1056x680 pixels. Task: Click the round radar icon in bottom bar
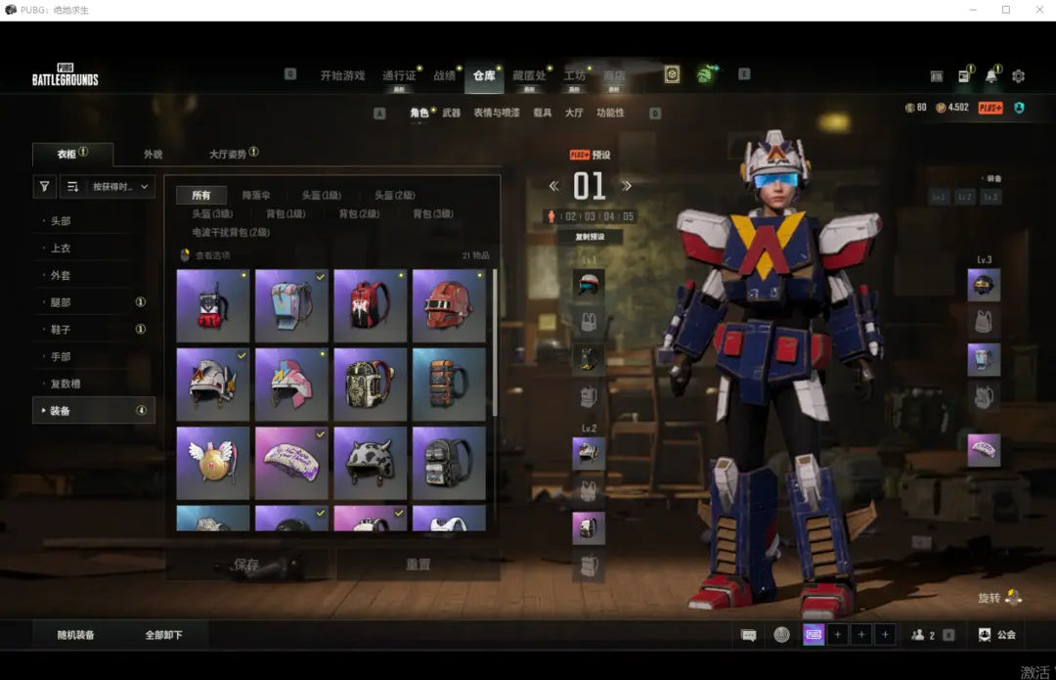pyautogui.click(x=781, y=635)
